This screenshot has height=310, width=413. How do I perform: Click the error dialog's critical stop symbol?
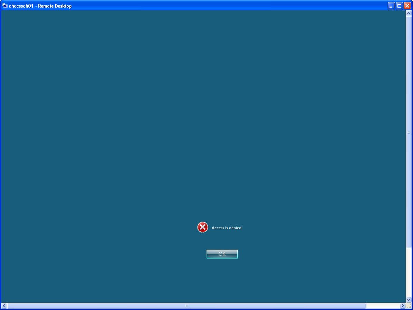202,227
